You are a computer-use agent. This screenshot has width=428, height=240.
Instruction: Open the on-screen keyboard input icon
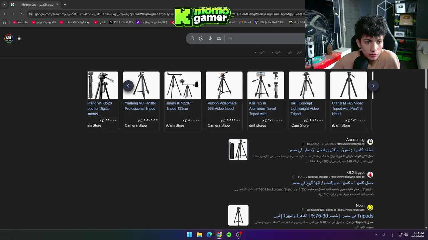[x=219, y=38]
